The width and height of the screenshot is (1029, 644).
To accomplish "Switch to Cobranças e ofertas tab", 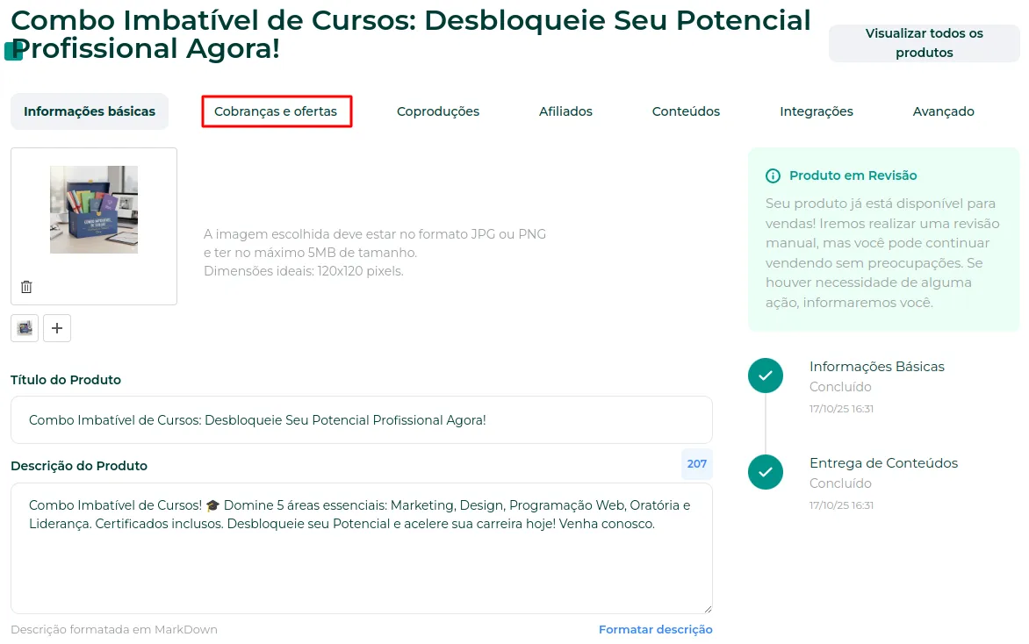I will [277, 111].
